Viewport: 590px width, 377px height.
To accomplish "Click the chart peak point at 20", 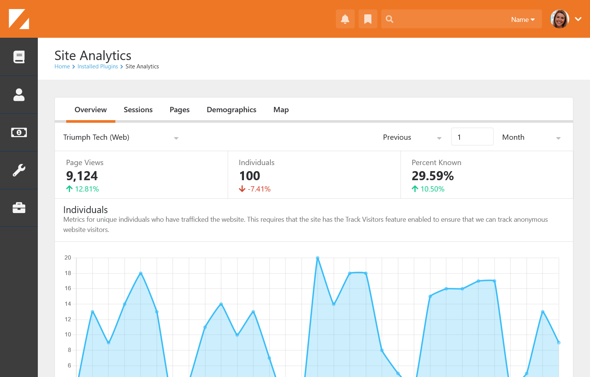I will coord(318,258).
